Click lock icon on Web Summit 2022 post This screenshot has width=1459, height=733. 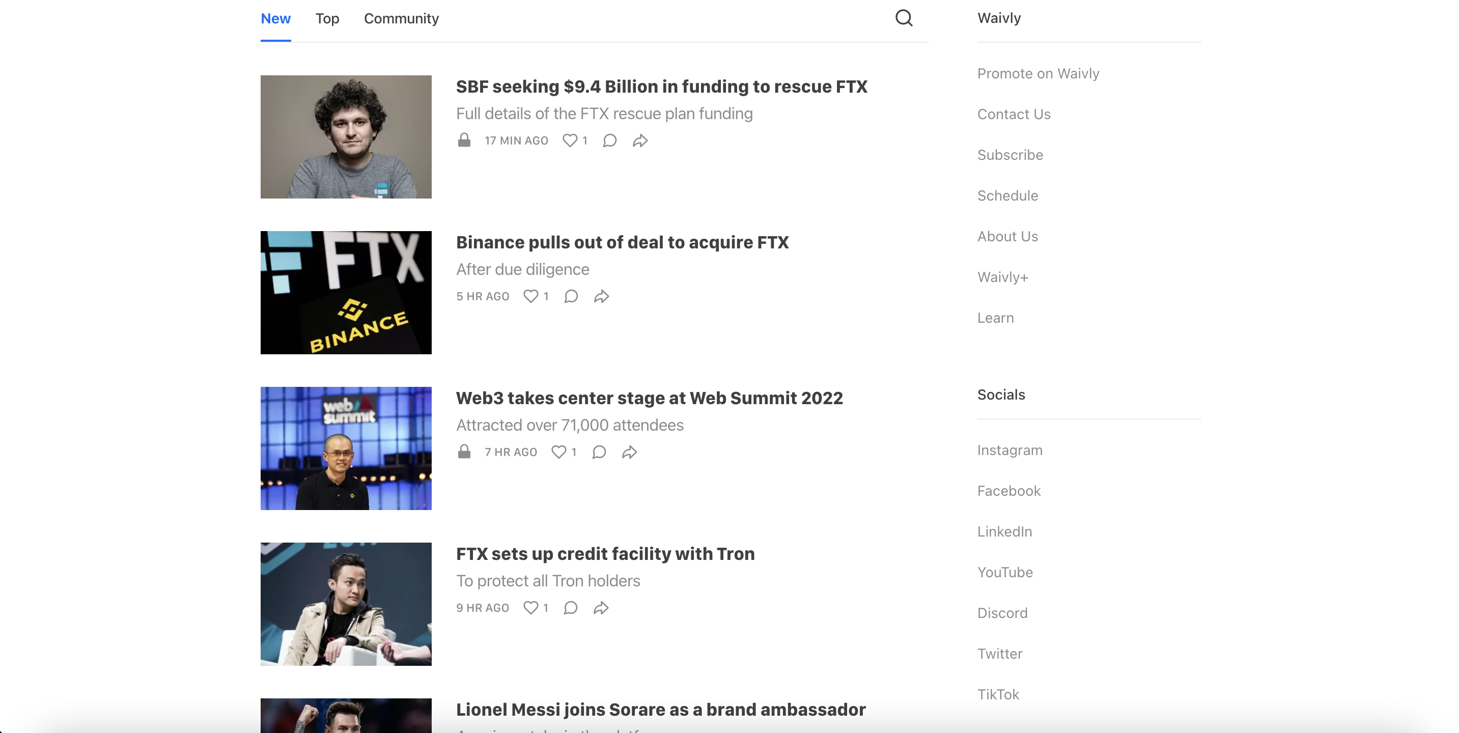(464, 452)
